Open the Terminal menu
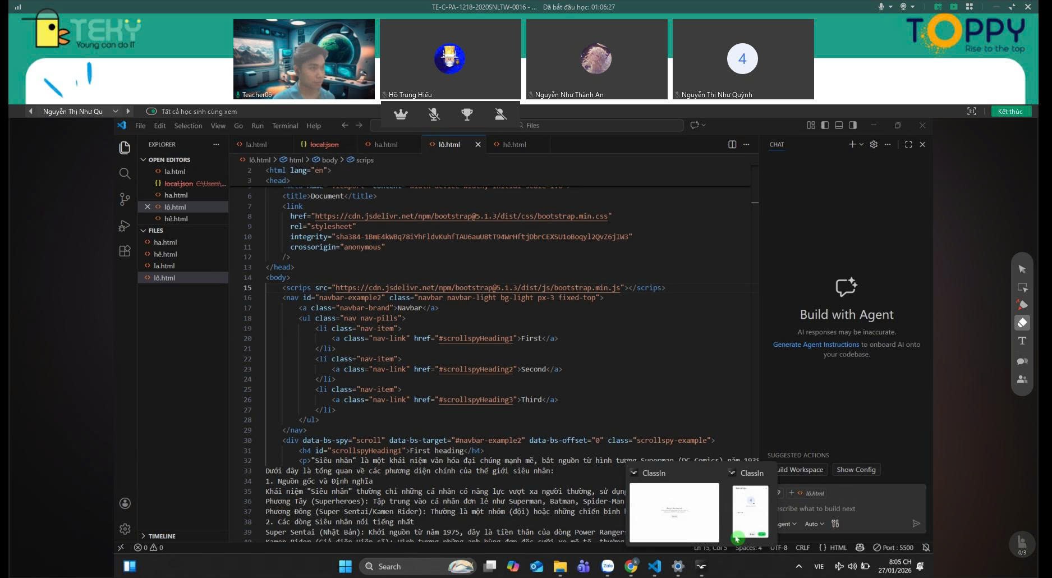 [x=285, y=126]
